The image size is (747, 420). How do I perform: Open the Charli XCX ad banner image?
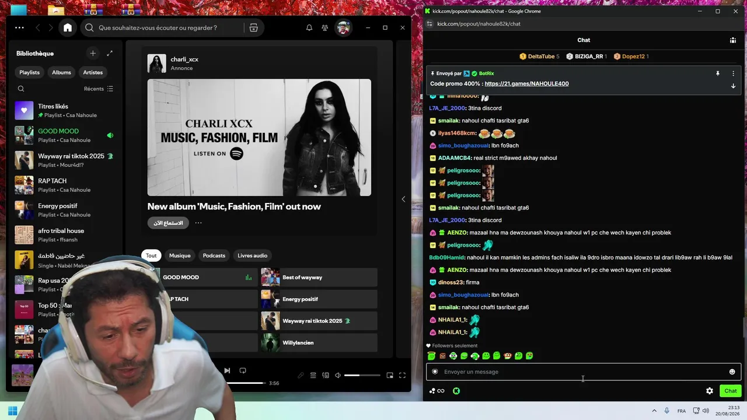[x=259, y=138]
